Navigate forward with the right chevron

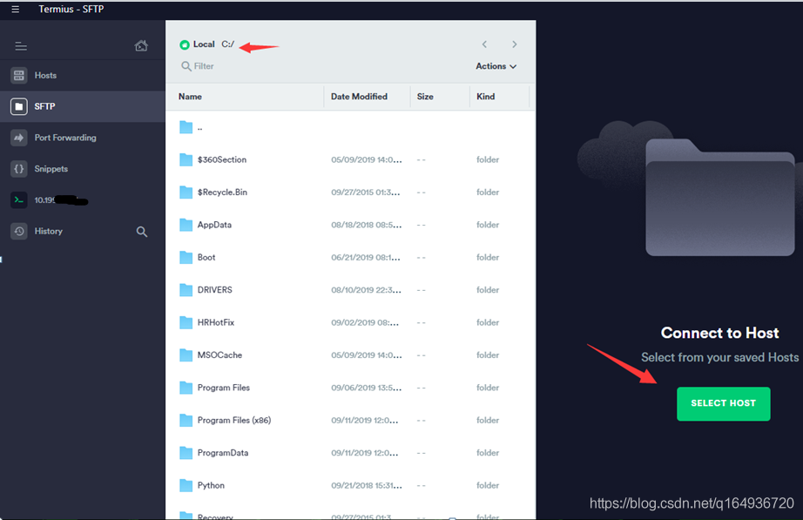click(515, 44)
